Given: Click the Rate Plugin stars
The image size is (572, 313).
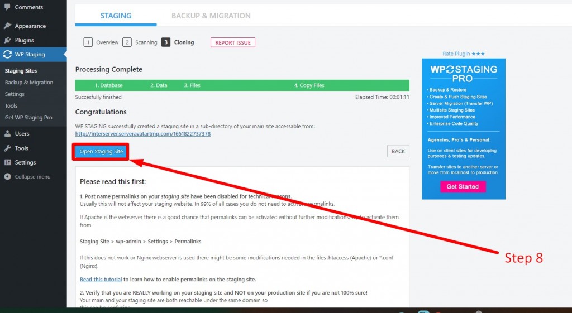Looking at the screenshot, I should coord(478,54).
